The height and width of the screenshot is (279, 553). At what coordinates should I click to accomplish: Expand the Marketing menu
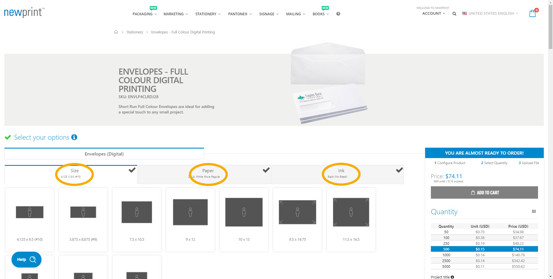pyautogui.click(x=176, y=14)
